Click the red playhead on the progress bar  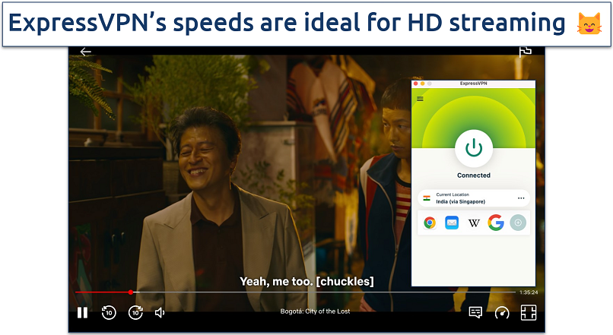pyautogui.click(x=131, y=292)
